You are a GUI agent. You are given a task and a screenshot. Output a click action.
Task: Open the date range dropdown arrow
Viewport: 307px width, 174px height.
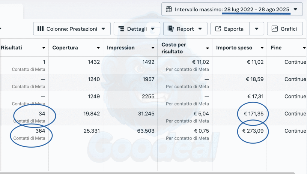pyautogui.click(x=295, y=9)
